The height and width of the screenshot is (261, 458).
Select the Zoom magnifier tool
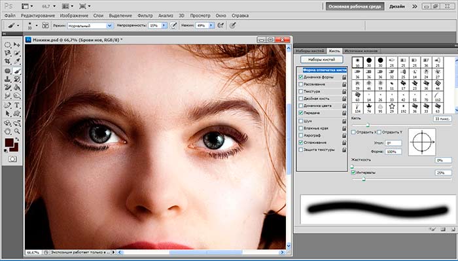pos(17,131)
